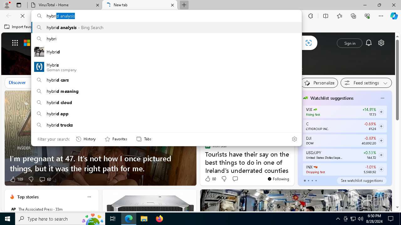Open the browser profile icon
The image size is (401, 225).
(7, 5)
